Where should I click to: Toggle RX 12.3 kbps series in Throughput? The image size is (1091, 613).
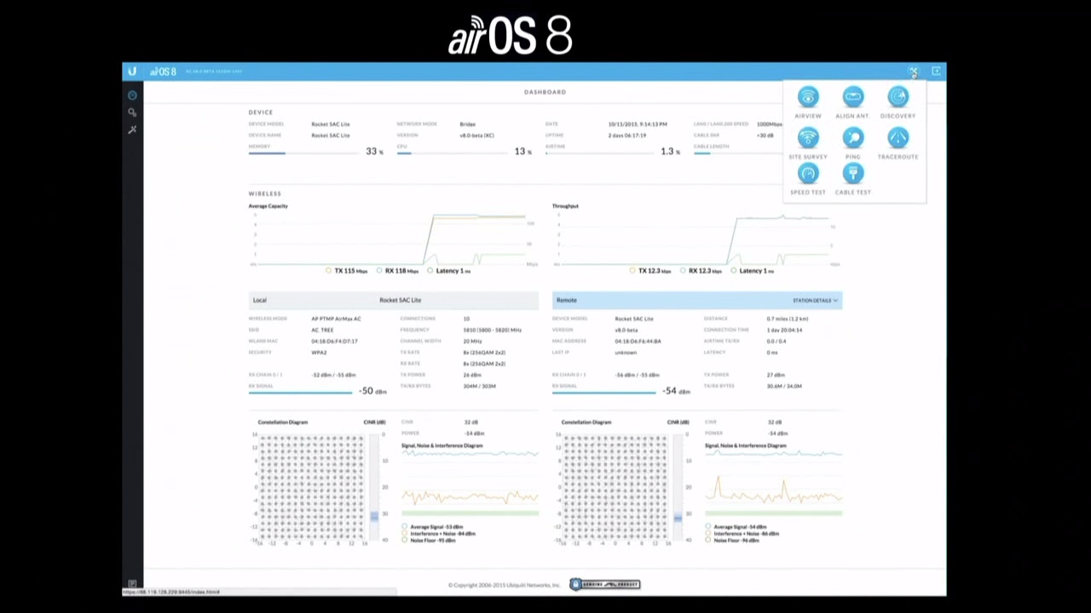701,271
